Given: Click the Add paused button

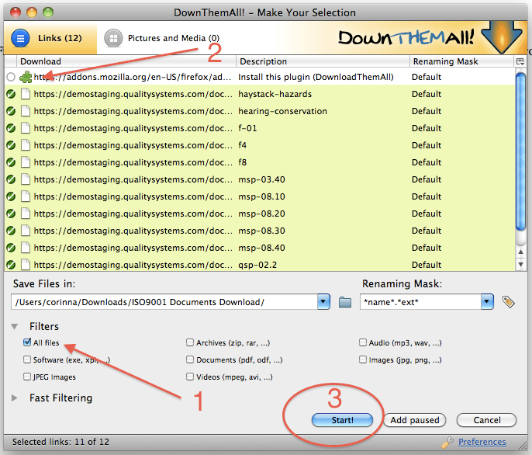Looking at the screenshot, I should tap(415, 420).
